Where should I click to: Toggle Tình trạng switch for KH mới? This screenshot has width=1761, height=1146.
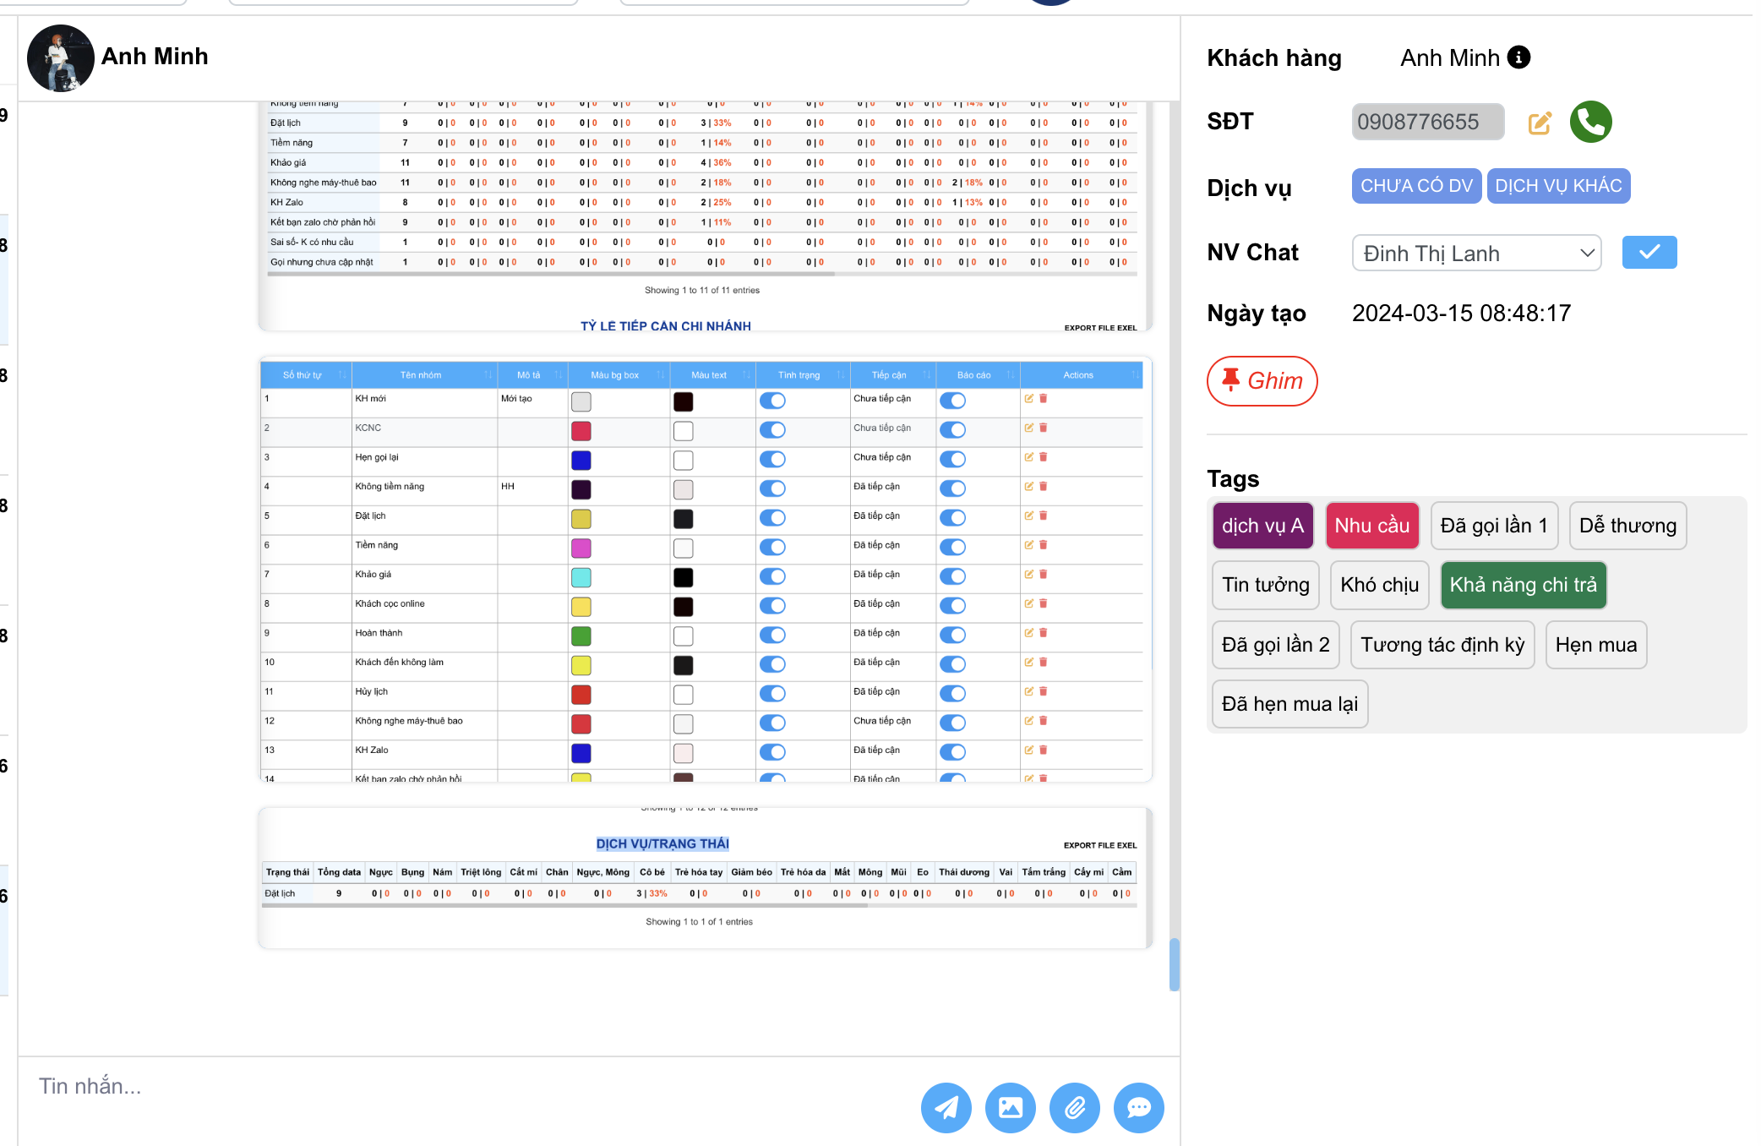point(771,401)
